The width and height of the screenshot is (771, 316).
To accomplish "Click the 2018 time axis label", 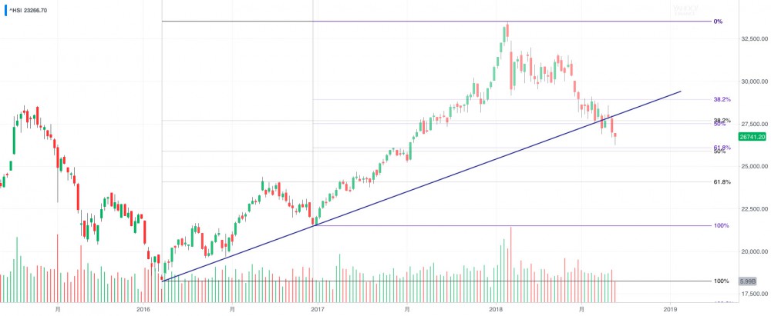I will coord(493,308).
